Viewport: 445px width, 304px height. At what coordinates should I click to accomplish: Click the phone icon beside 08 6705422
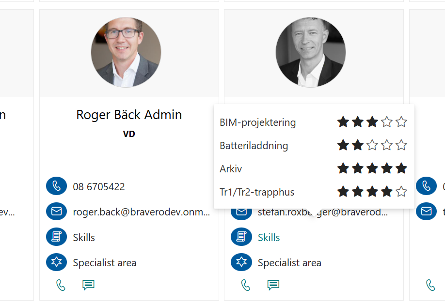57,186
